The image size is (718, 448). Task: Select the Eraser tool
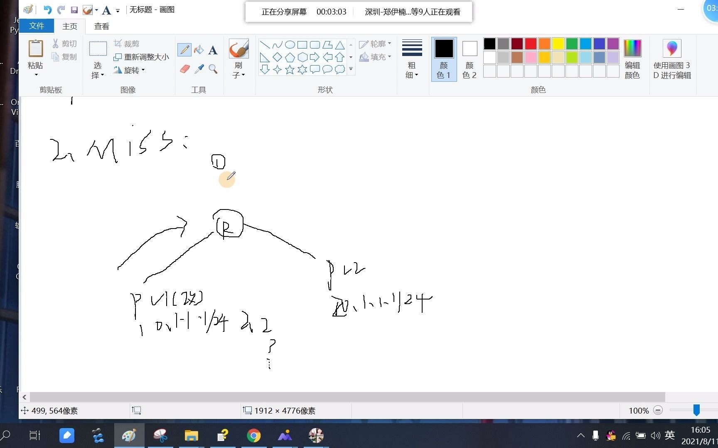pyautogui.click(x=184, y=69)
